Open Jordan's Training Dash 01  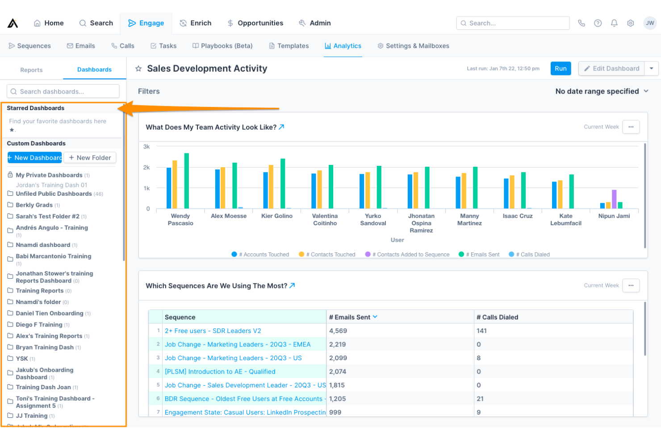click(52, 185)
